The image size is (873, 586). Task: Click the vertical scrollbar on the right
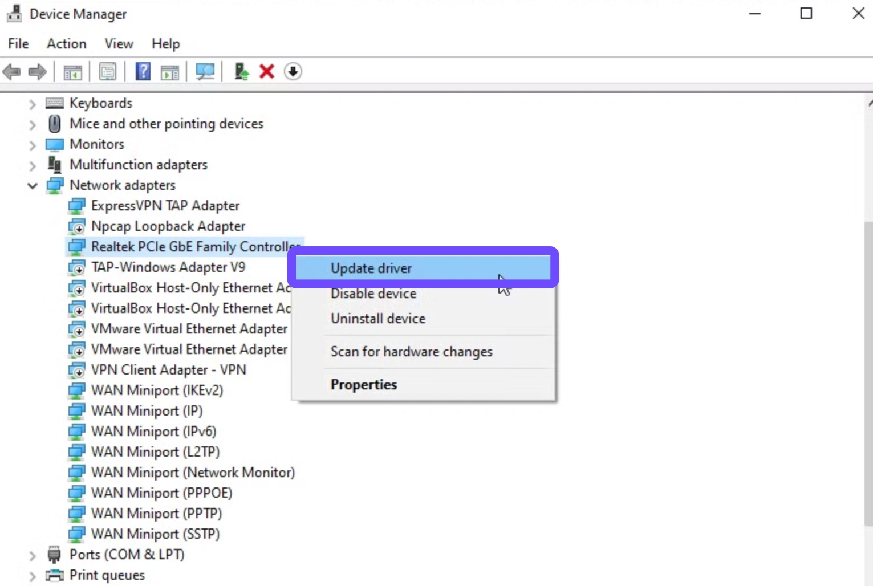pos(868,371)
